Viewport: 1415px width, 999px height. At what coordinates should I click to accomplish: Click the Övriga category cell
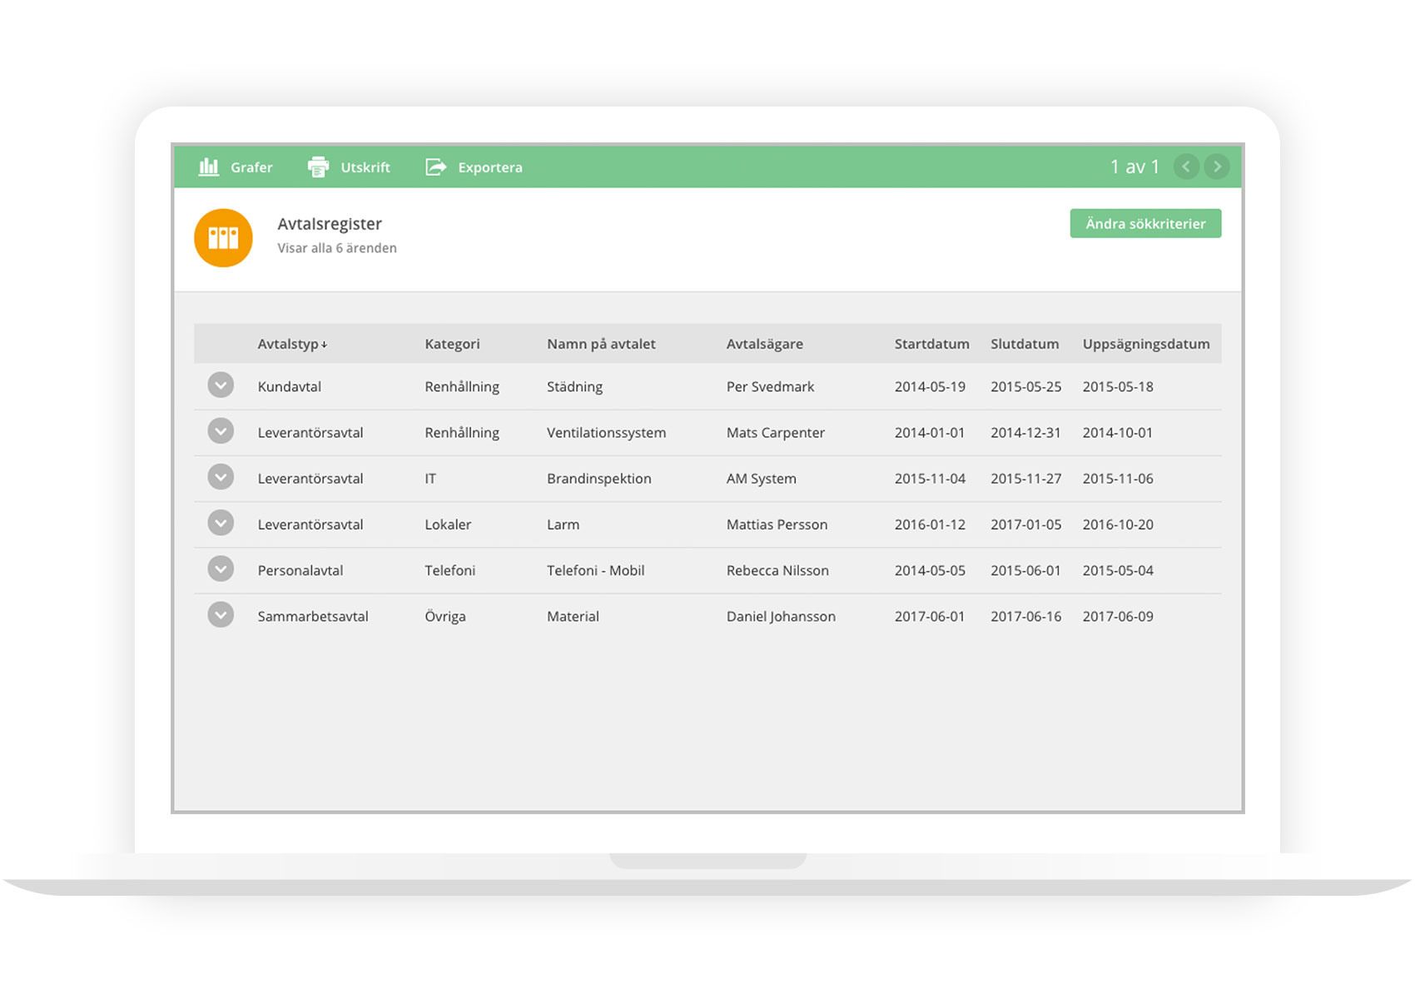[x=445, y=617]
